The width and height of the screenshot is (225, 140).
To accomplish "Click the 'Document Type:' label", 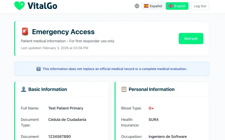I will pos(30,122).
